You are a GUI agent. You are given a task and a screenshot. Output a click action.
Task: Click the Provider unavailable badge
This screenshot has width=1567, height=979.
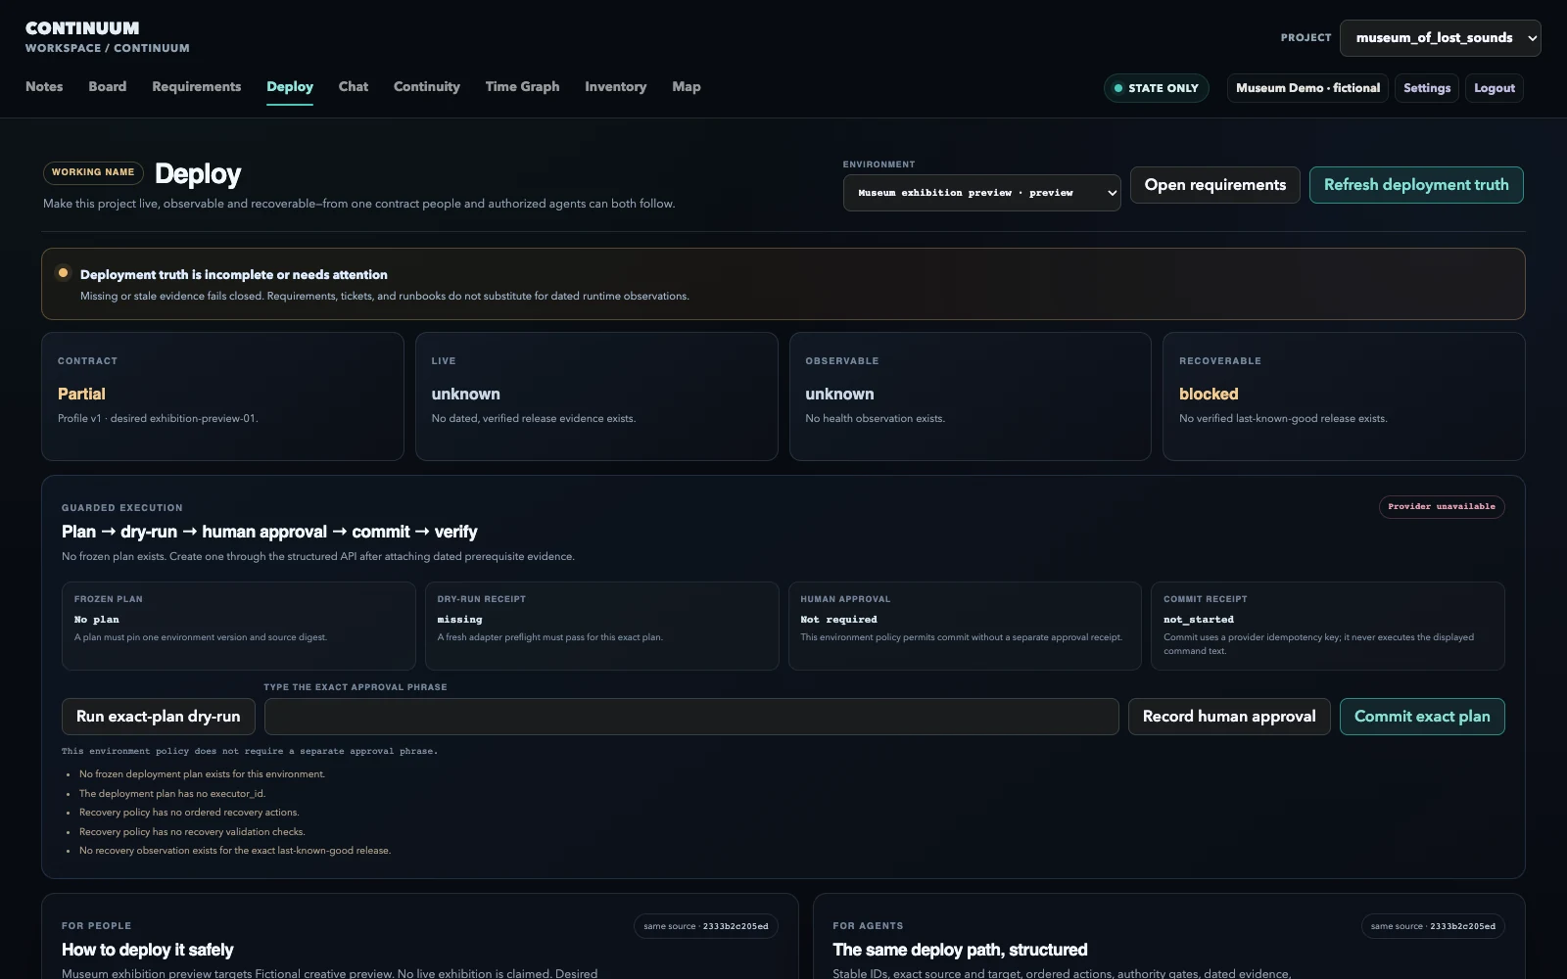[x=1442, y=507]
